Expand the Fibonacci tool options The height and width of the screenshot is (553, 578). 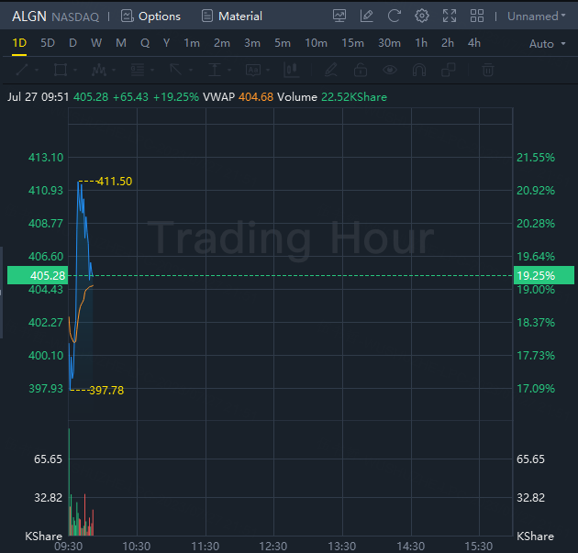tap(152, 70)
